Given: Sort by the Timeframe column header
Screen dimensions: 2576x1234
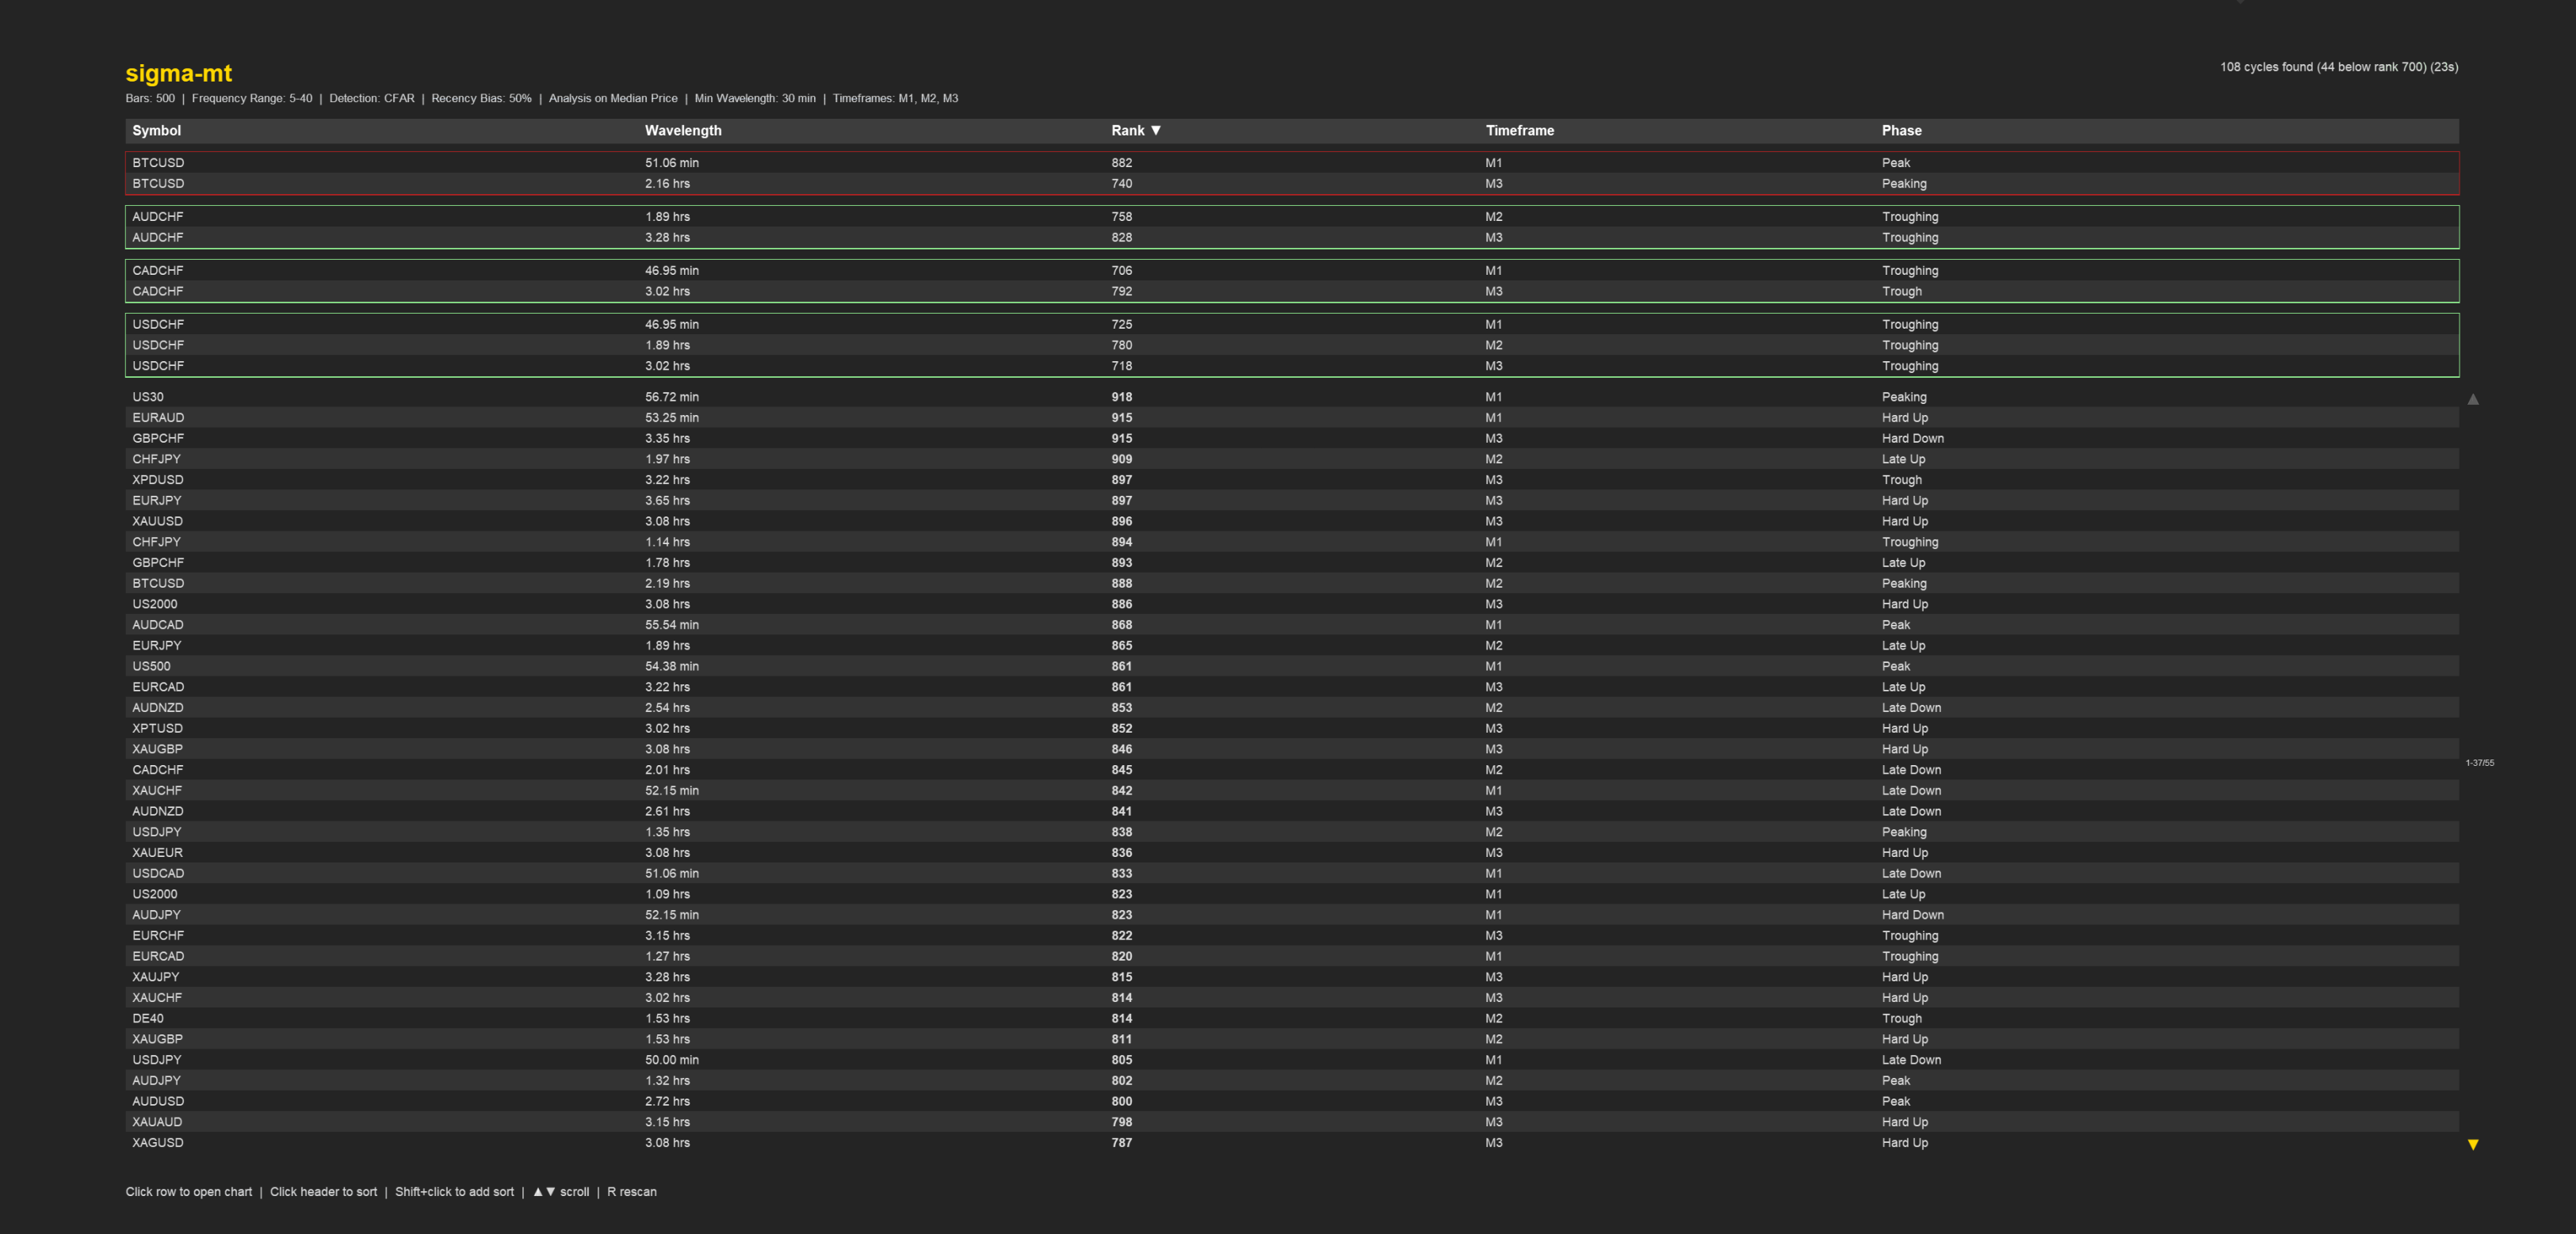Looking at the screenshot, I should pos(1519,131).
